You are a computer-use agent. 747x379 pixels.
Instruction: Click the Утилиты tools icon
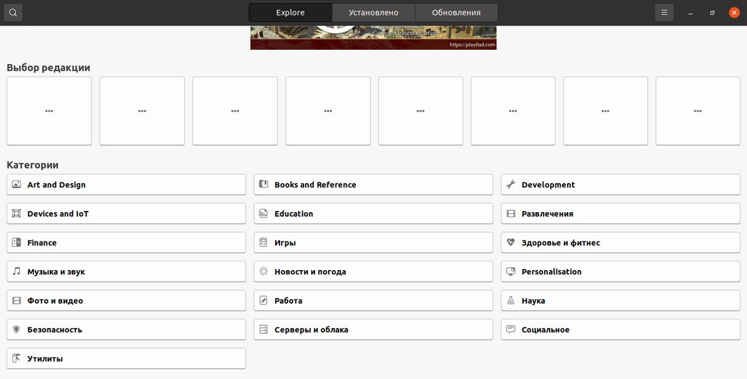point(17,358)
